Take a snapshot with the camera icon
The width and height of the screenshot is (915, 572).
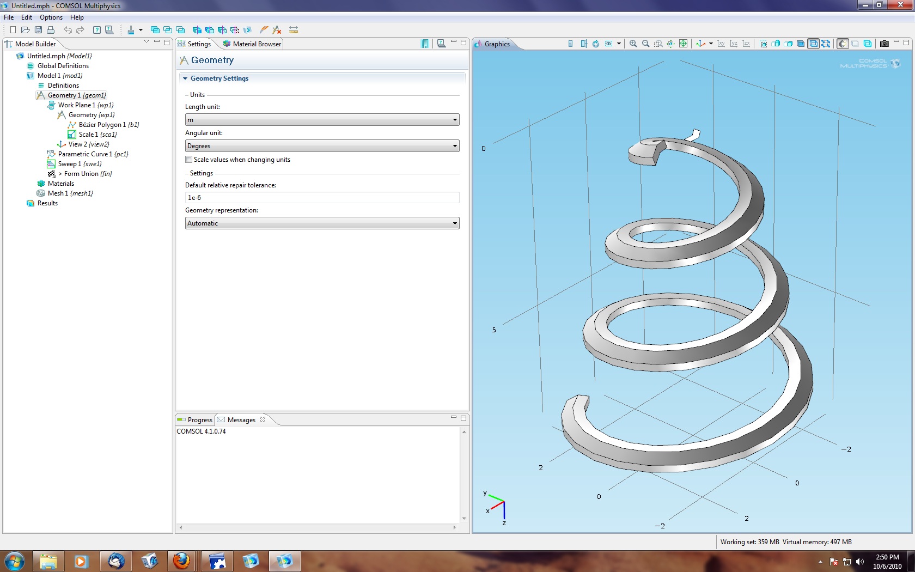click(x=884, y=44)
